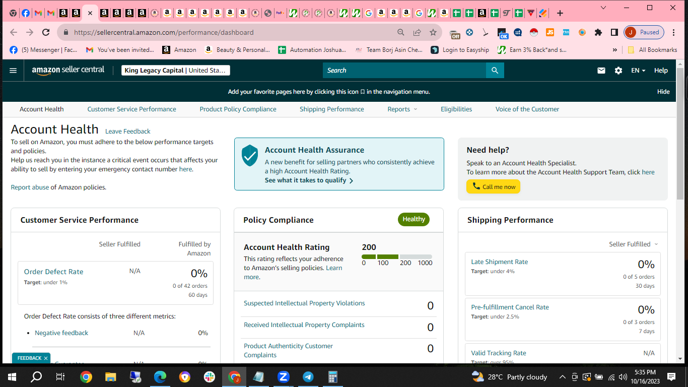Open the Order Defect Rate link
This screenshot has width=688, height=387.
54,272
